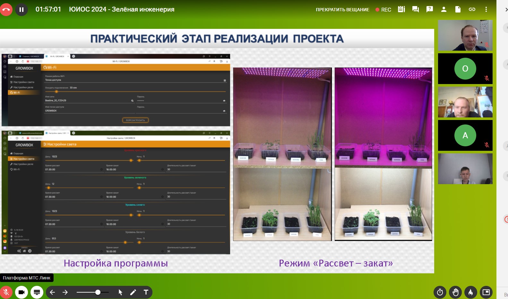The width and height of the screenshot is (508, 299).
Task: Pause the webinar with the pause button
Action: click(22, 9)
